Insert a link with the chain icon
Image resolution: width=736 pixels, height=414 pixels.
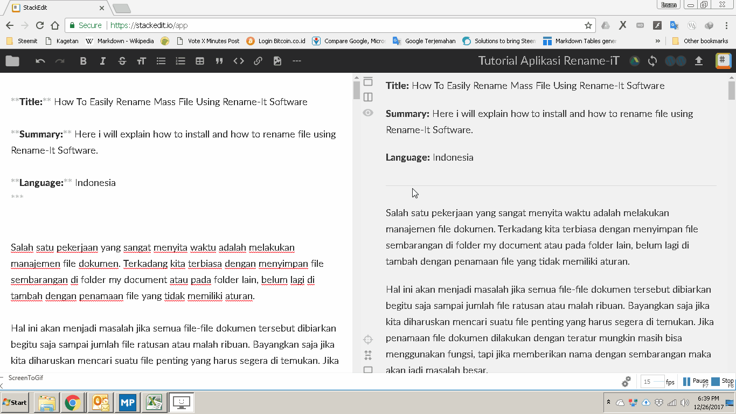pos(258,61)
